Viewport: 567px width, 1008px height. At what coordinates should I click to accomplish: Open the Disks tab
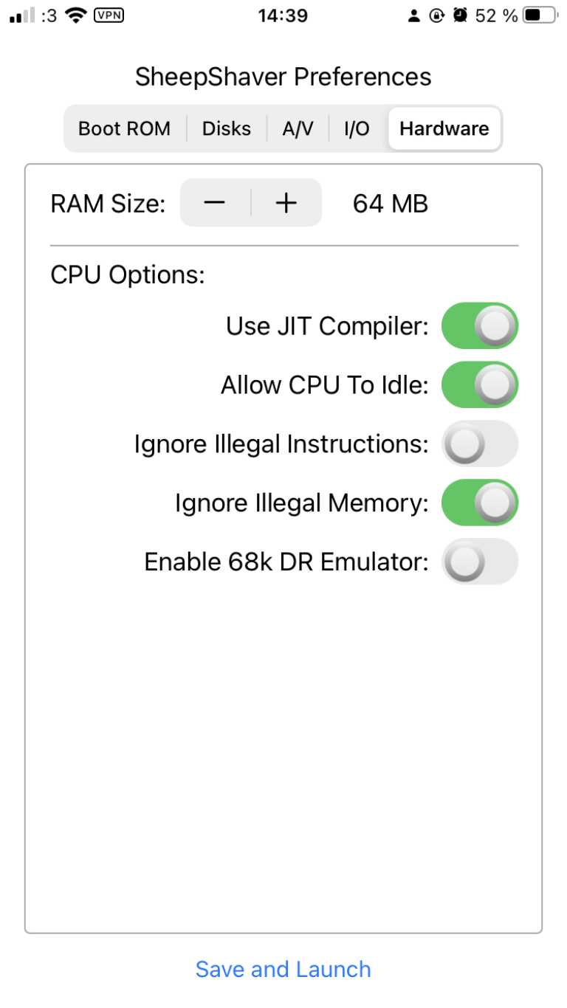tap(227, 128)
